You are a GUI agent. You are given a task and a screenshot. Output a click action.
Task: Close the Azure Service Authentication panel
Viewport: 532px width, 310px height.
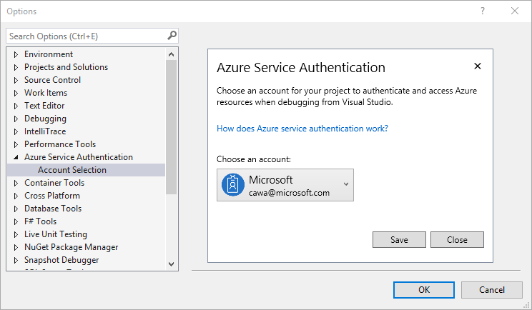click(x=478, y=66)
